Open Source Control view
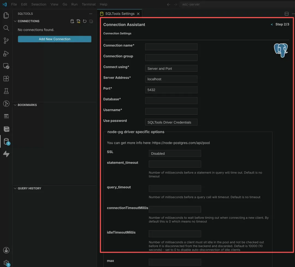295x267 pixels. tap(6, 41)
